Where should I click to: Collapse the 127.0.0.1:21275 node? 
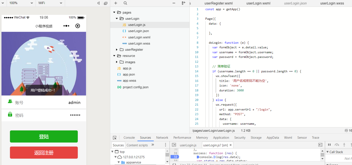[x=116, y=157]
